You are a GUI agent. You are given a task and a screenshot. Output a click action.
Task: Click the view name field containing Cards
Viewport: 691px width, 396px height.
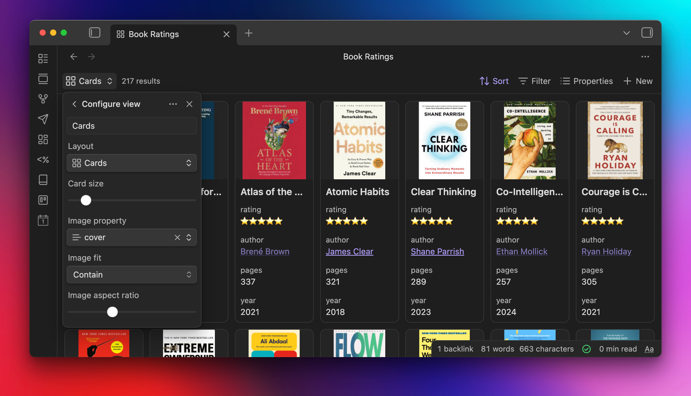[132, 126]
